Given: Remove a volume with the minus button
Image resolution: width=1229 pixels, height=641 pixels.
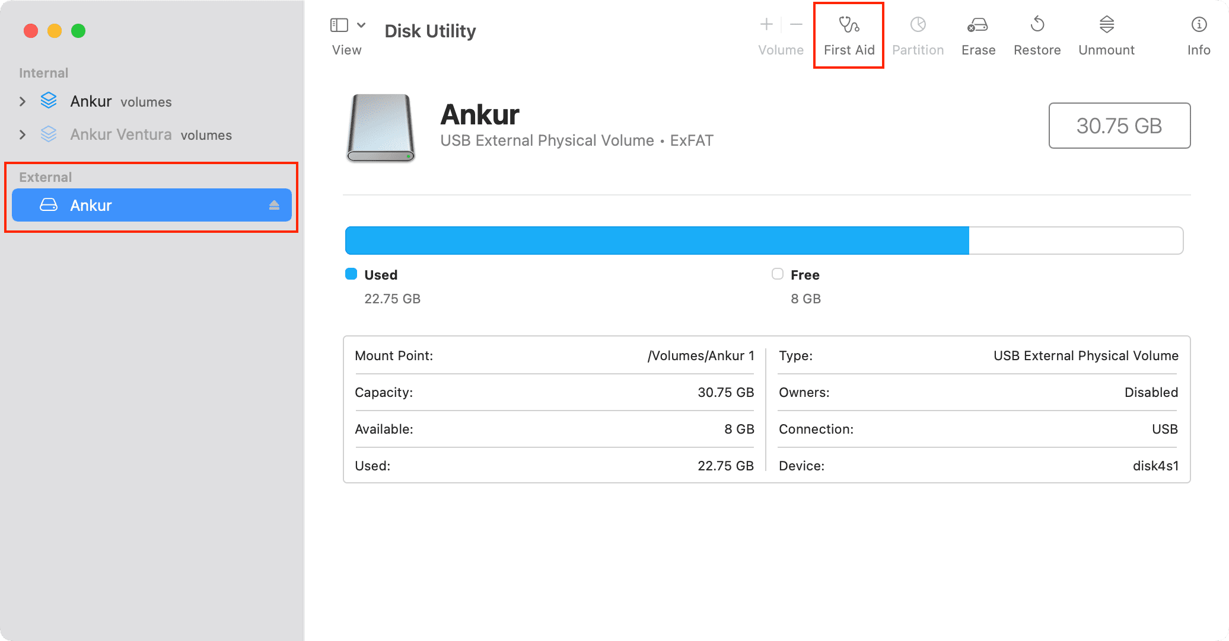Looking at the screenshot, I should click(796, 24).
